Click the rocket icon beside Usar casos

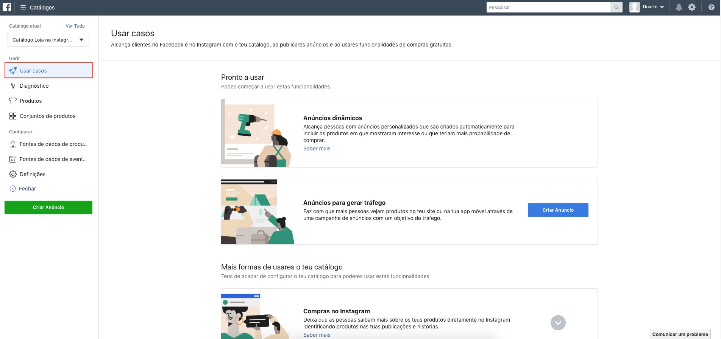tap(13, 71)
